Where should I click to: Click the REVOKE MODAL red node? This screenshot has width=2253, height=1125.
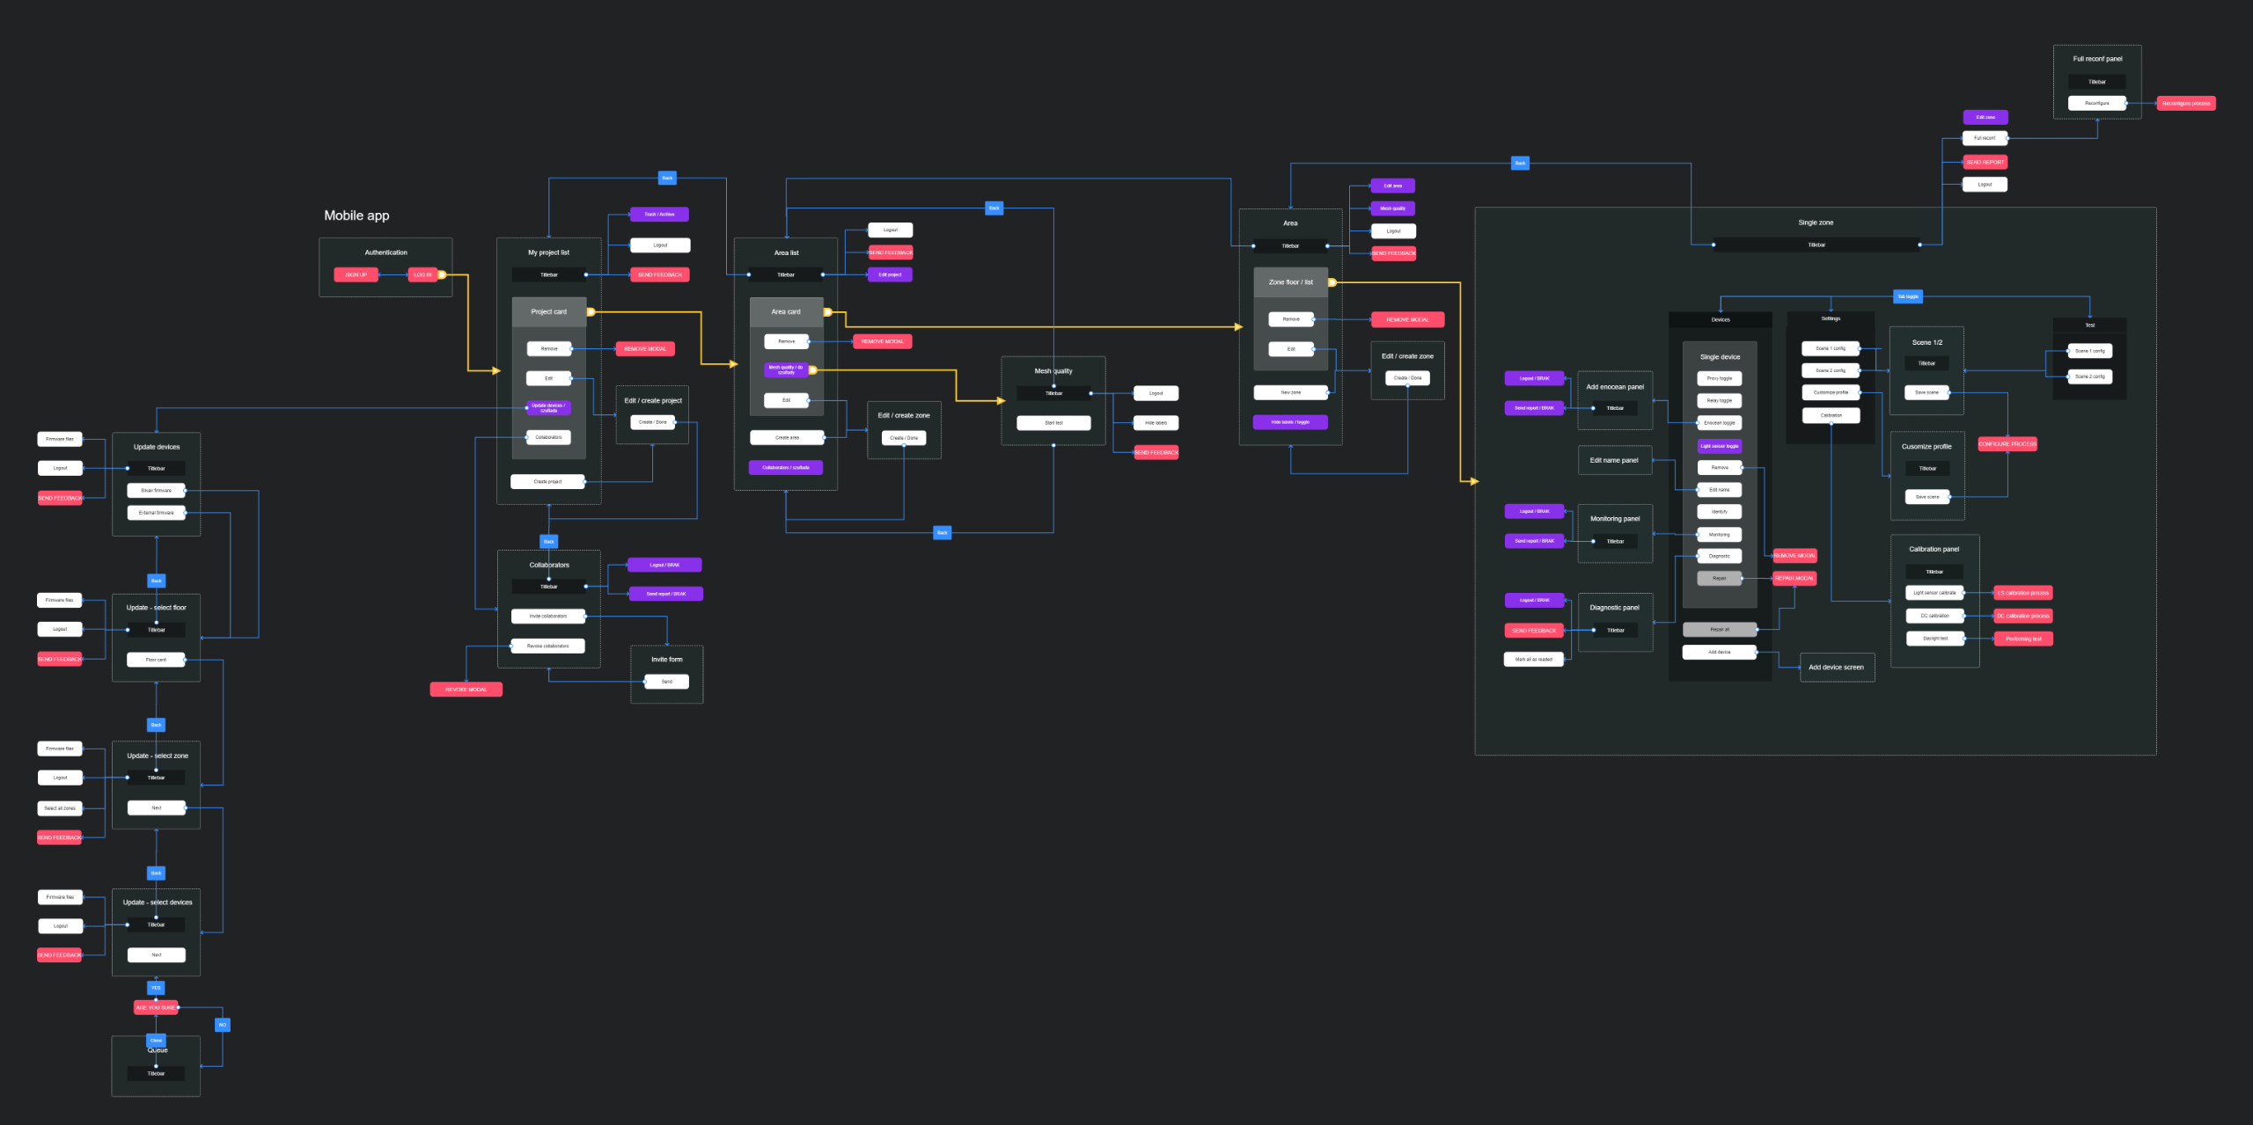[466, 690]
